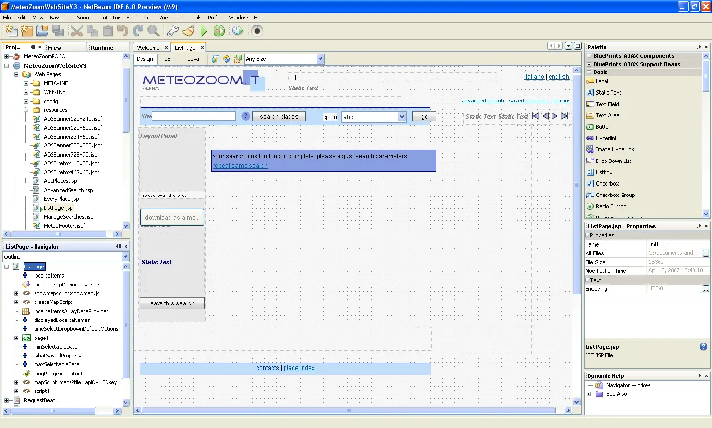712x428 pixels.
Task: Click the Save All toolbar icon
Action: point(57,31)
